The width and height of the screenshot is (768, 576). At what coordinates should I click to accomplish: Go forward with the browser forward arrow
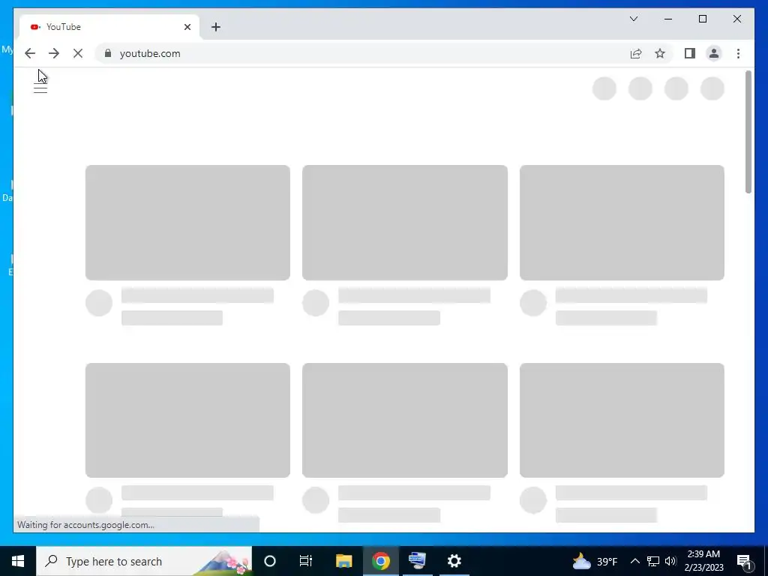click(54, 53)
